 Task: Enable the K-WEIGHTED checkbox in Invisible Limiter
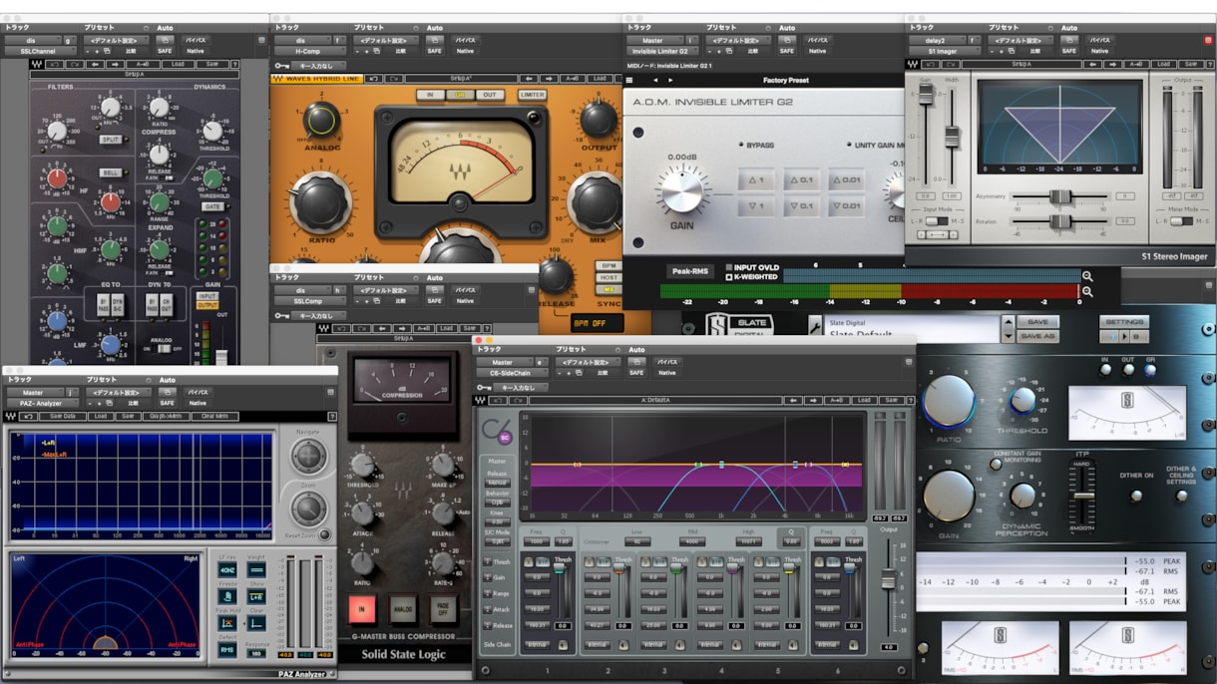click(x=727, y=277)
